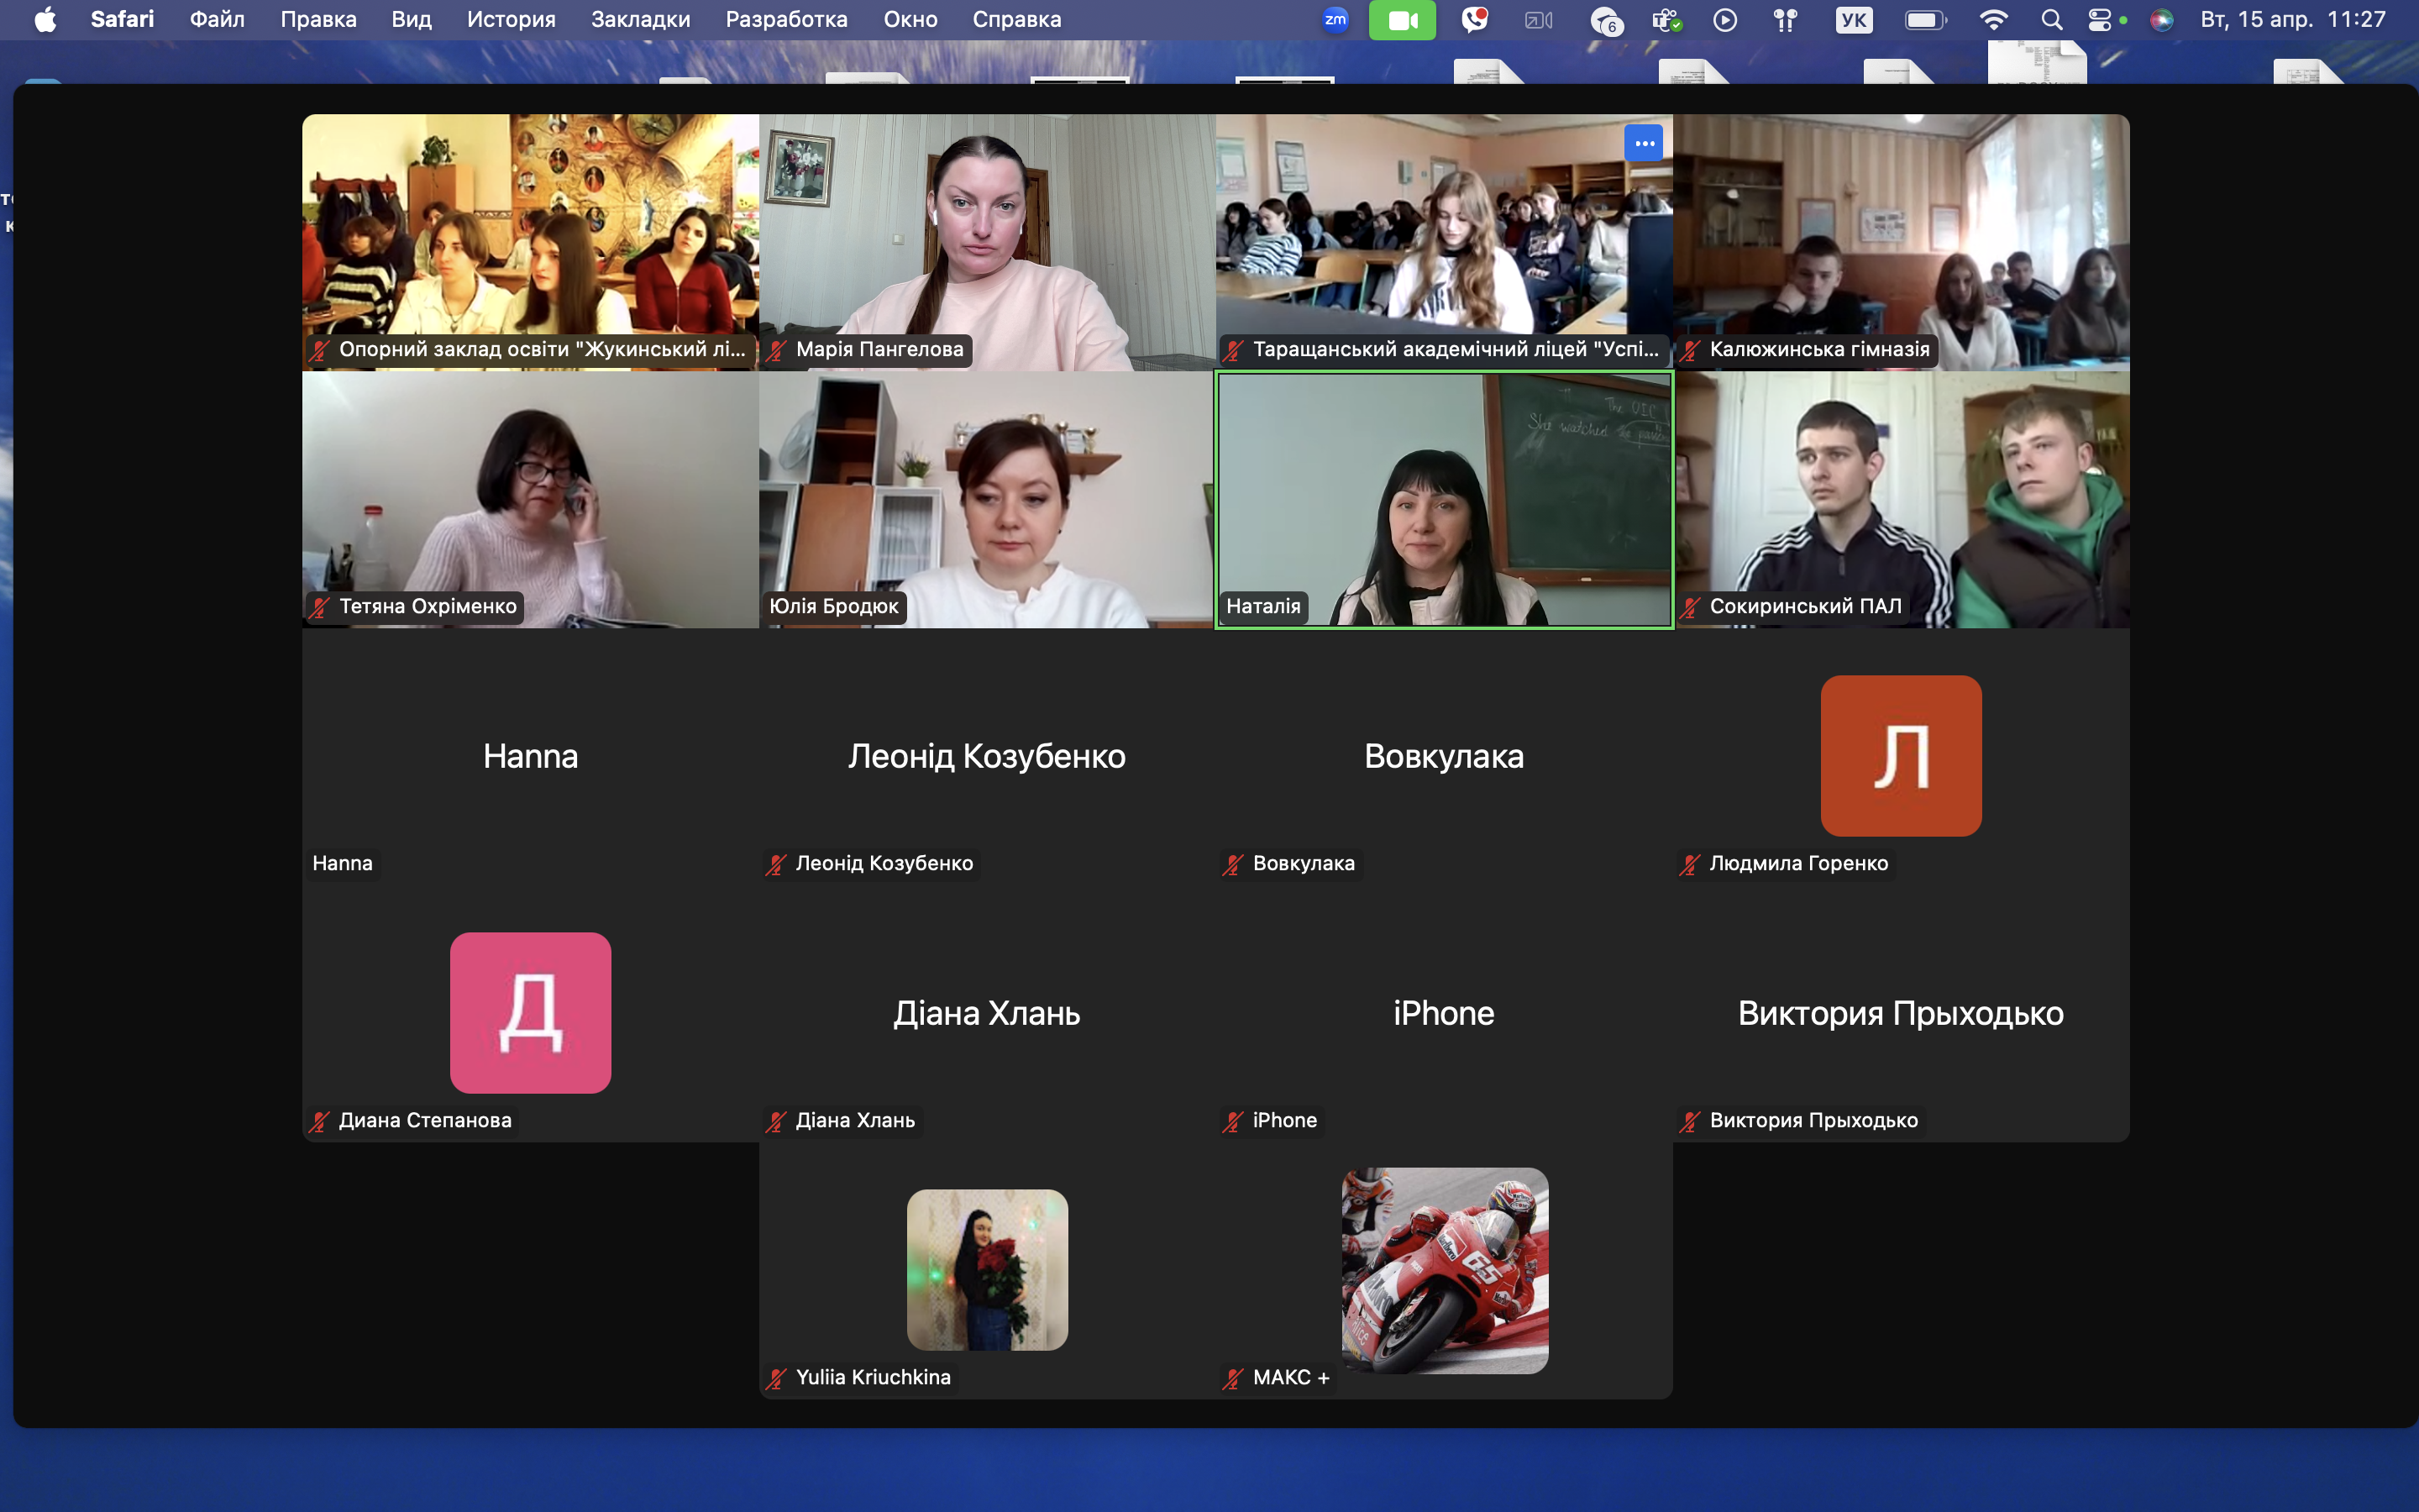Select the Наталія active speaker video tile

click(1443, 500)
